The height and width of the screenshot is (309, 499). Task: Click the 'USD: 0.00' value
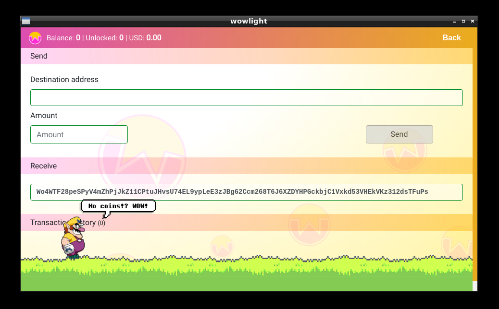tap(145, 38)
